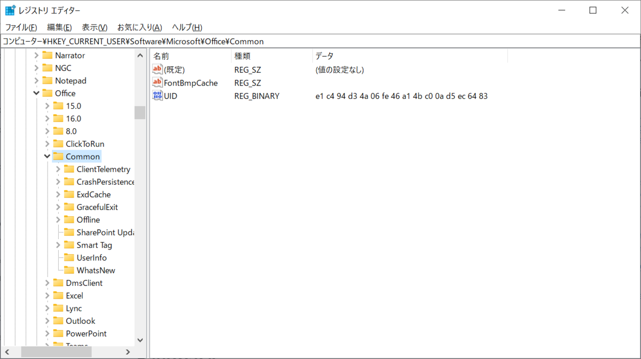Expand the CrashPersistence key

(x=58, y=182)
